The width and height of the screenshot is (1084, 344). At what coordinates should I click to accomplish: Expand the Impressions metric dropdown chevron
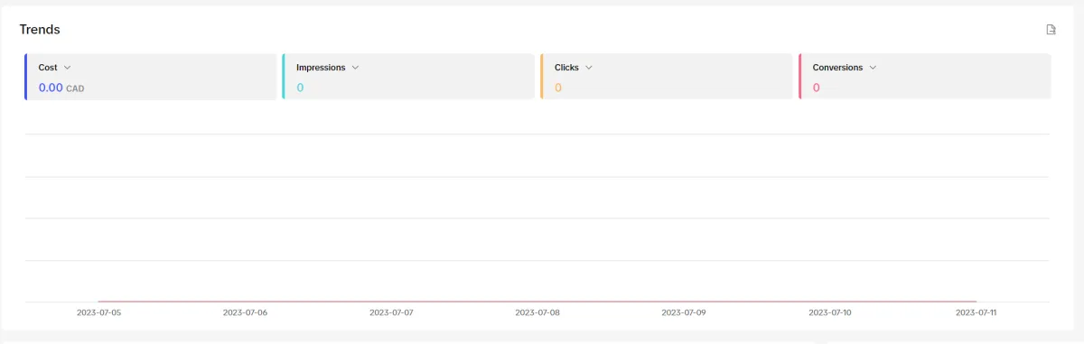(x=355, y=68)
